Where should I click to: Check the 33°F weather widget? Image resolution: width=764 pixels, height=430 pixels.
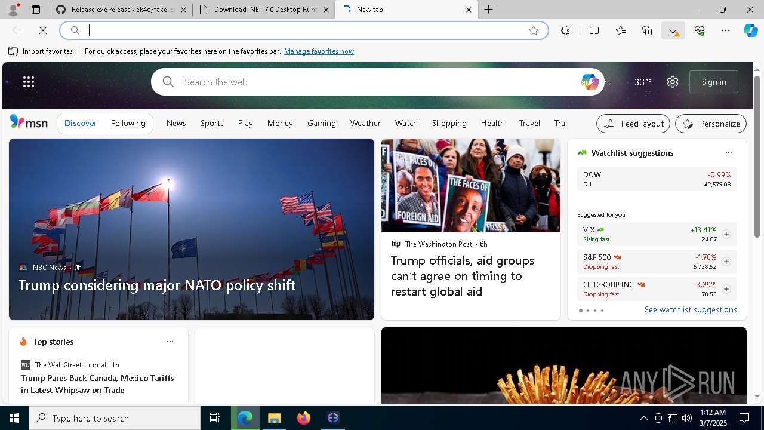(x=643, y=82)
